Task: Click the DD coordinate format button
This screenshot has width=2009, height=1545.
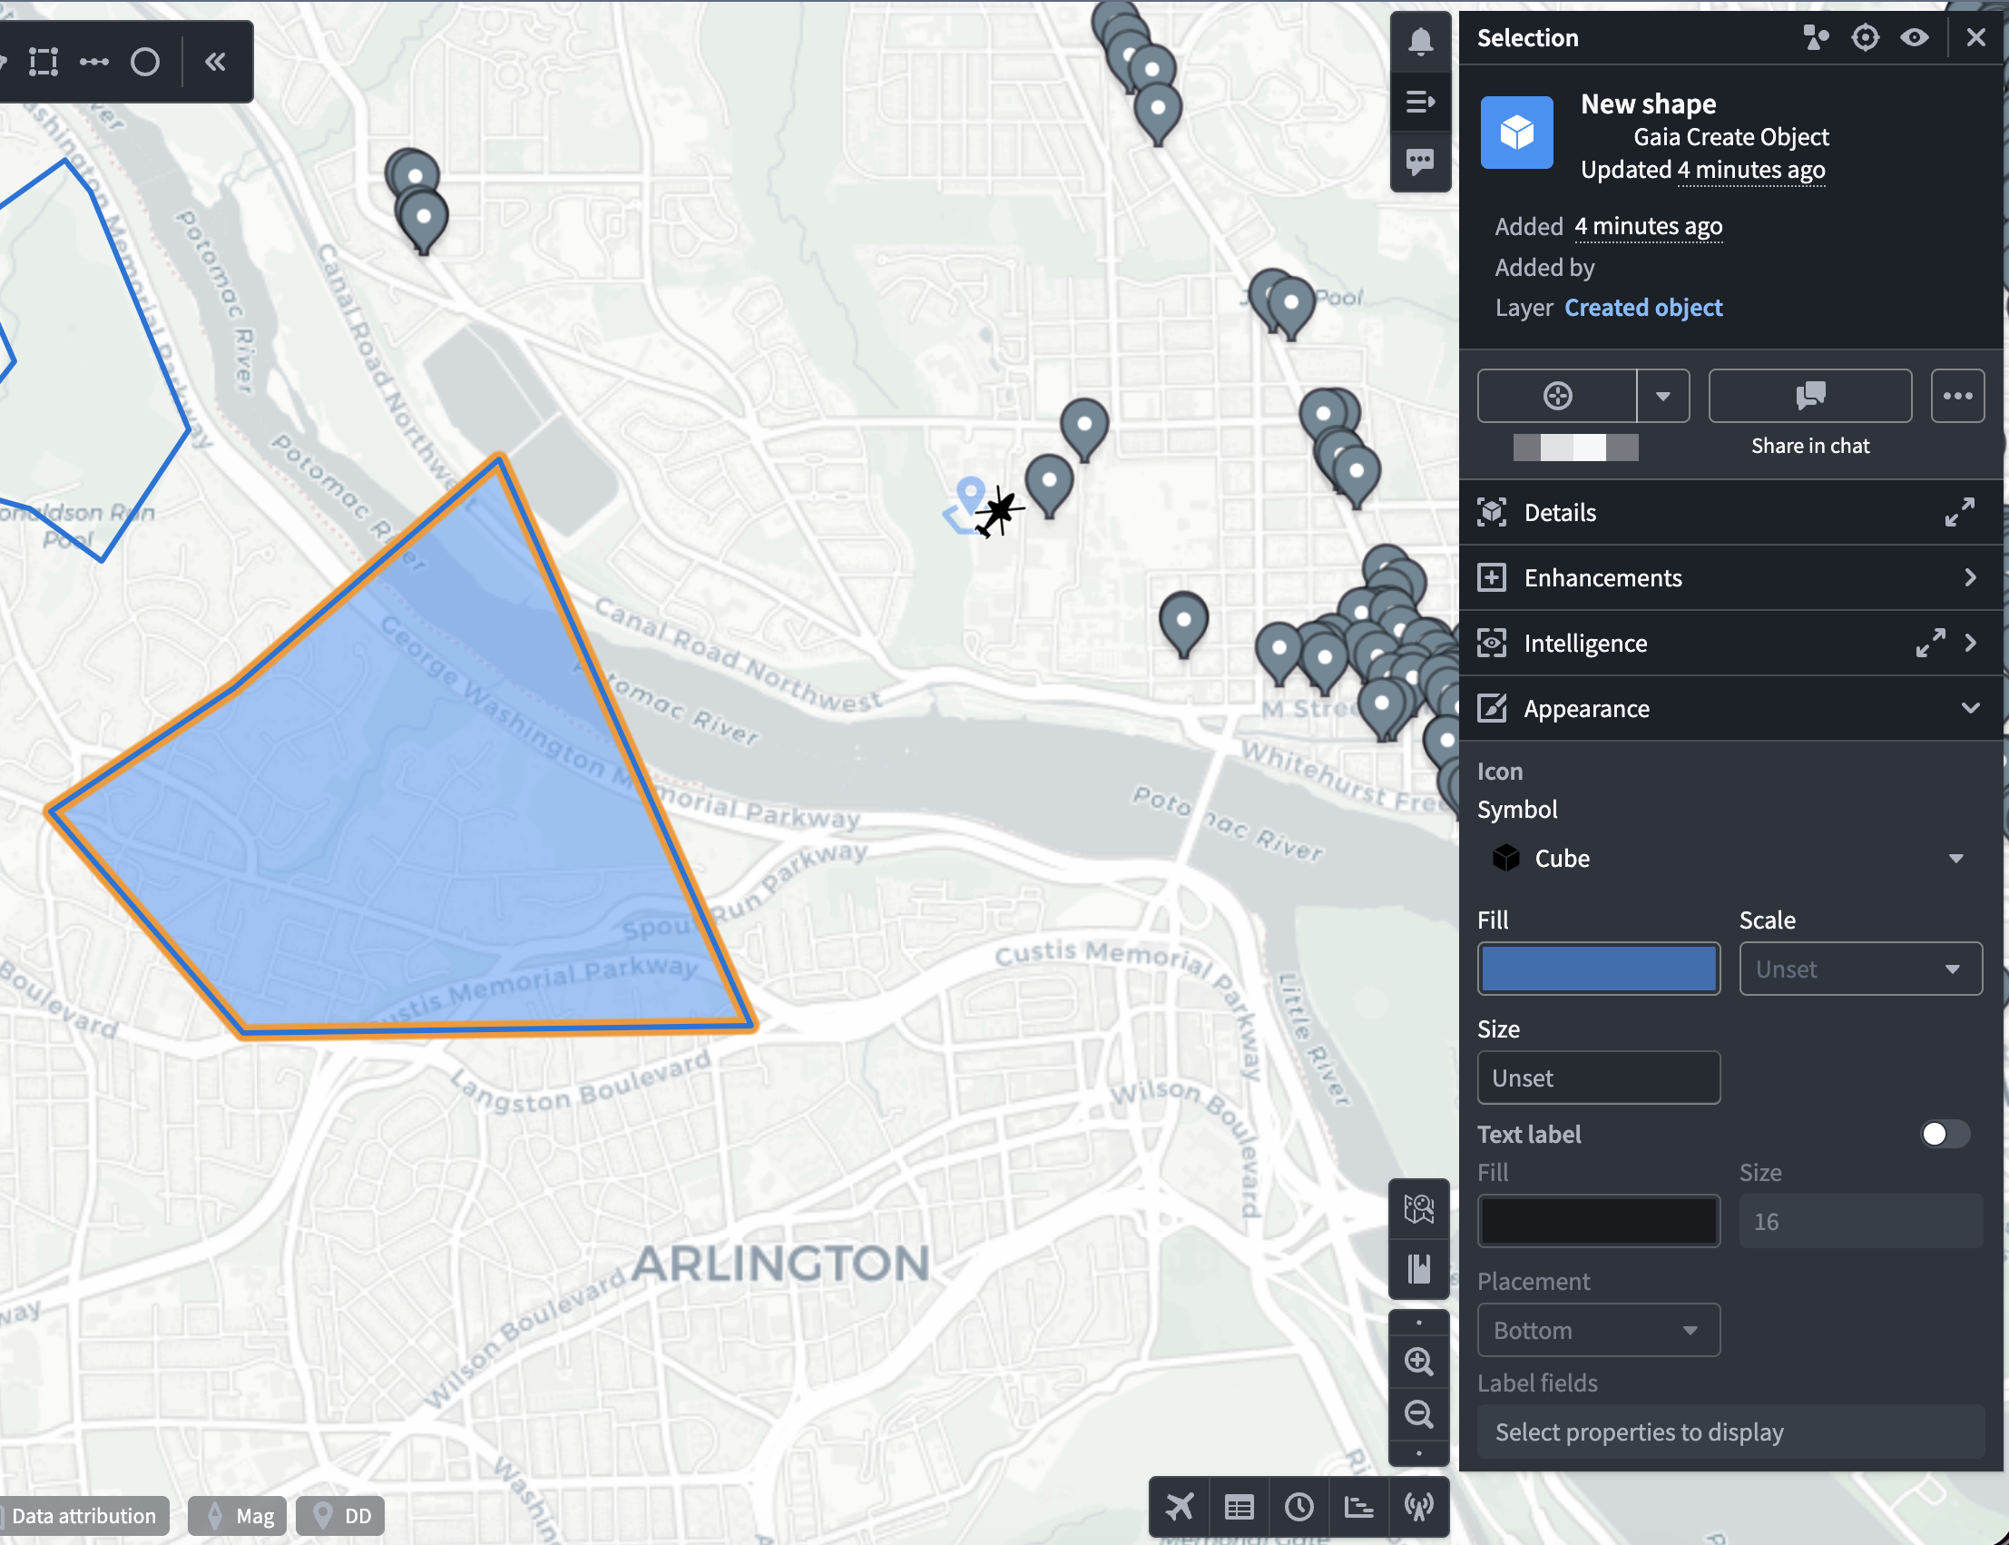Action: click(340, 1516)
